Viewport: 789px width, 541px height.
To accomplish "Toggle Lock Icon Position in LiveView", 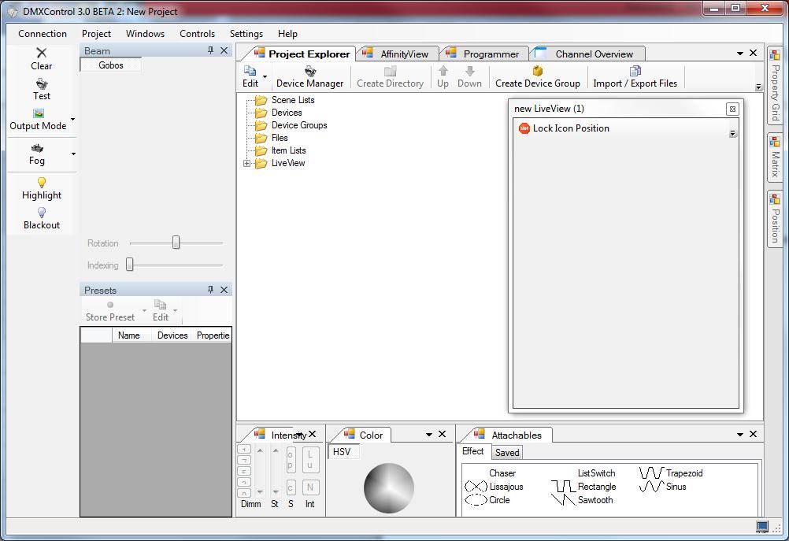I will click(524, 128).
